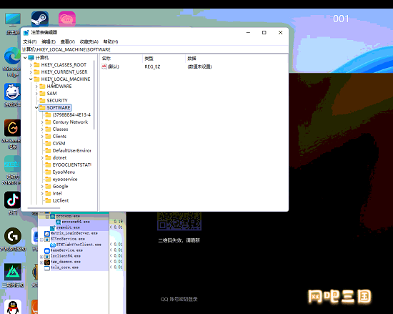Click the Registry Editor title bar icon

pyautogui.click(x=26, y=32)
